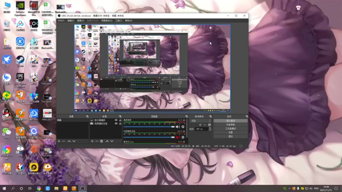Image resolution: width=342 pixels, height=192 pixels.
Task: Click the transition duration input field
Action: (201, 129)
